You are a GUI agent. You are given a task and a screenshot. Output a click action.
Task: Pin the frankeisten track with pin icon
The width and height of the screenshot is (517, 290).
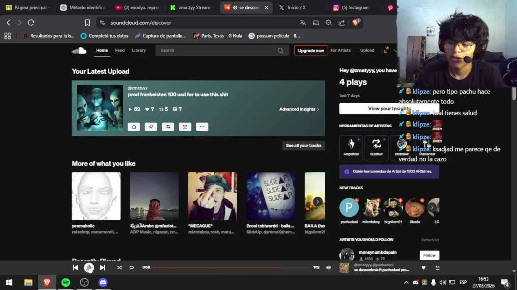[151, 126]
